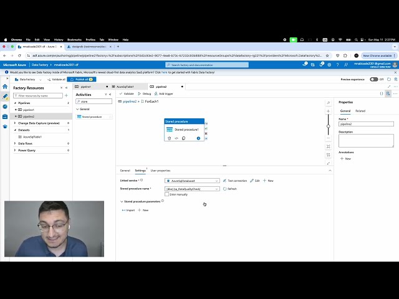The height and width of the screenshot is (299, 399).
Task: Click the pipeline Name input field
Action: pyautogui.click(x=366, y=124)
